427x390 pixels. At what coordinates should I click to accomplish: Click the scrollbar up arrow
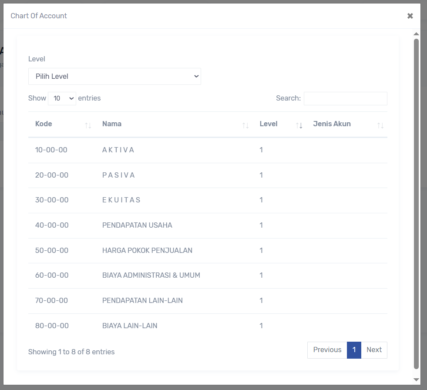(416, 34)
